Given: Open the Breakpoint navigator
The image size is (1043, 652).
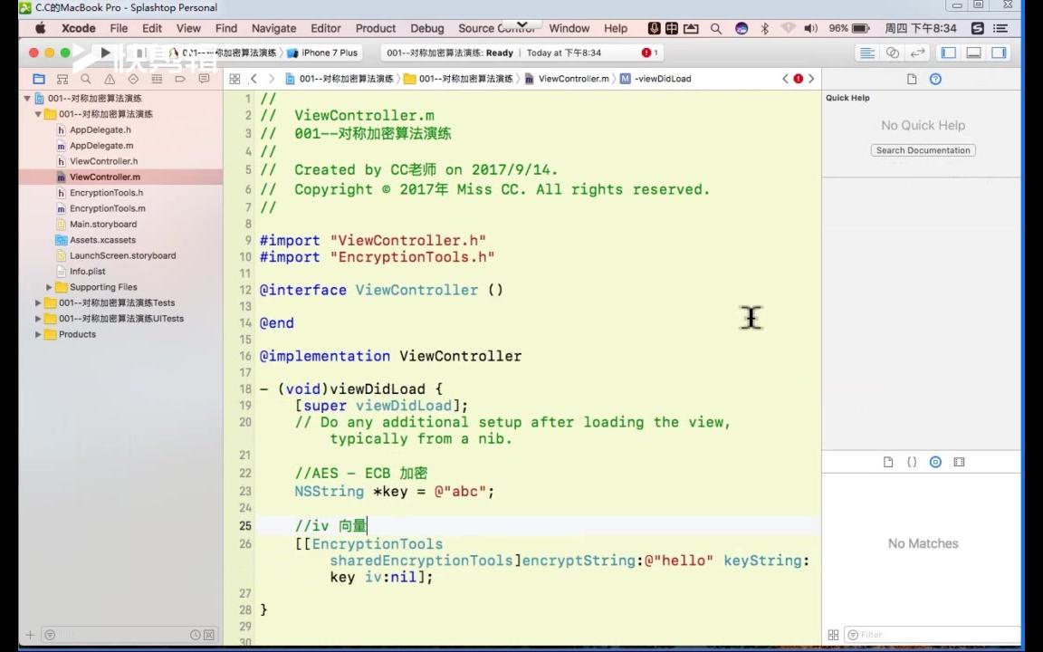Looking at the screenshot, I should [x=181, y=79].
